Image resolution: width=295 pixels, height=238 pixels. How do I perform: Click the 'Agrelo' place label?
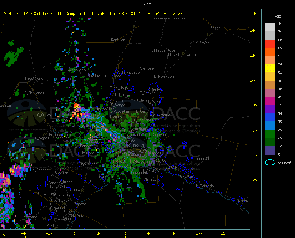(x=88, y=152)
